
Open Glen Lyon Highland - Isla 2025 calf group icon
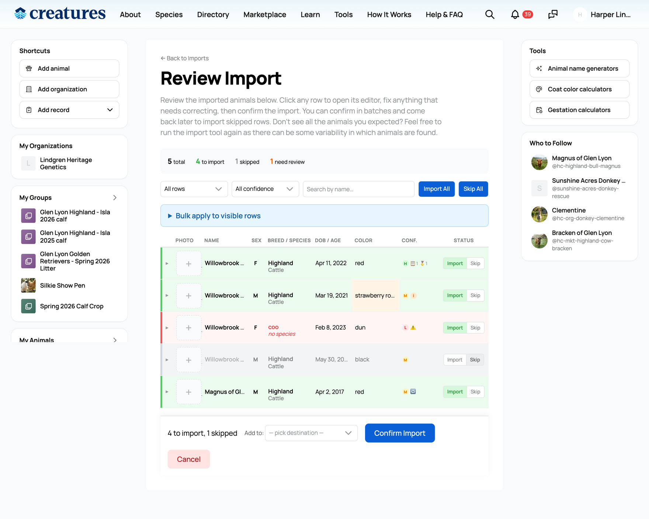28,236
